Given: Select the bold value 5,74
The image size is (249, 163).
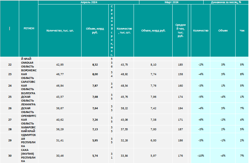Looking at the screenshot, I should click(95, 156).
